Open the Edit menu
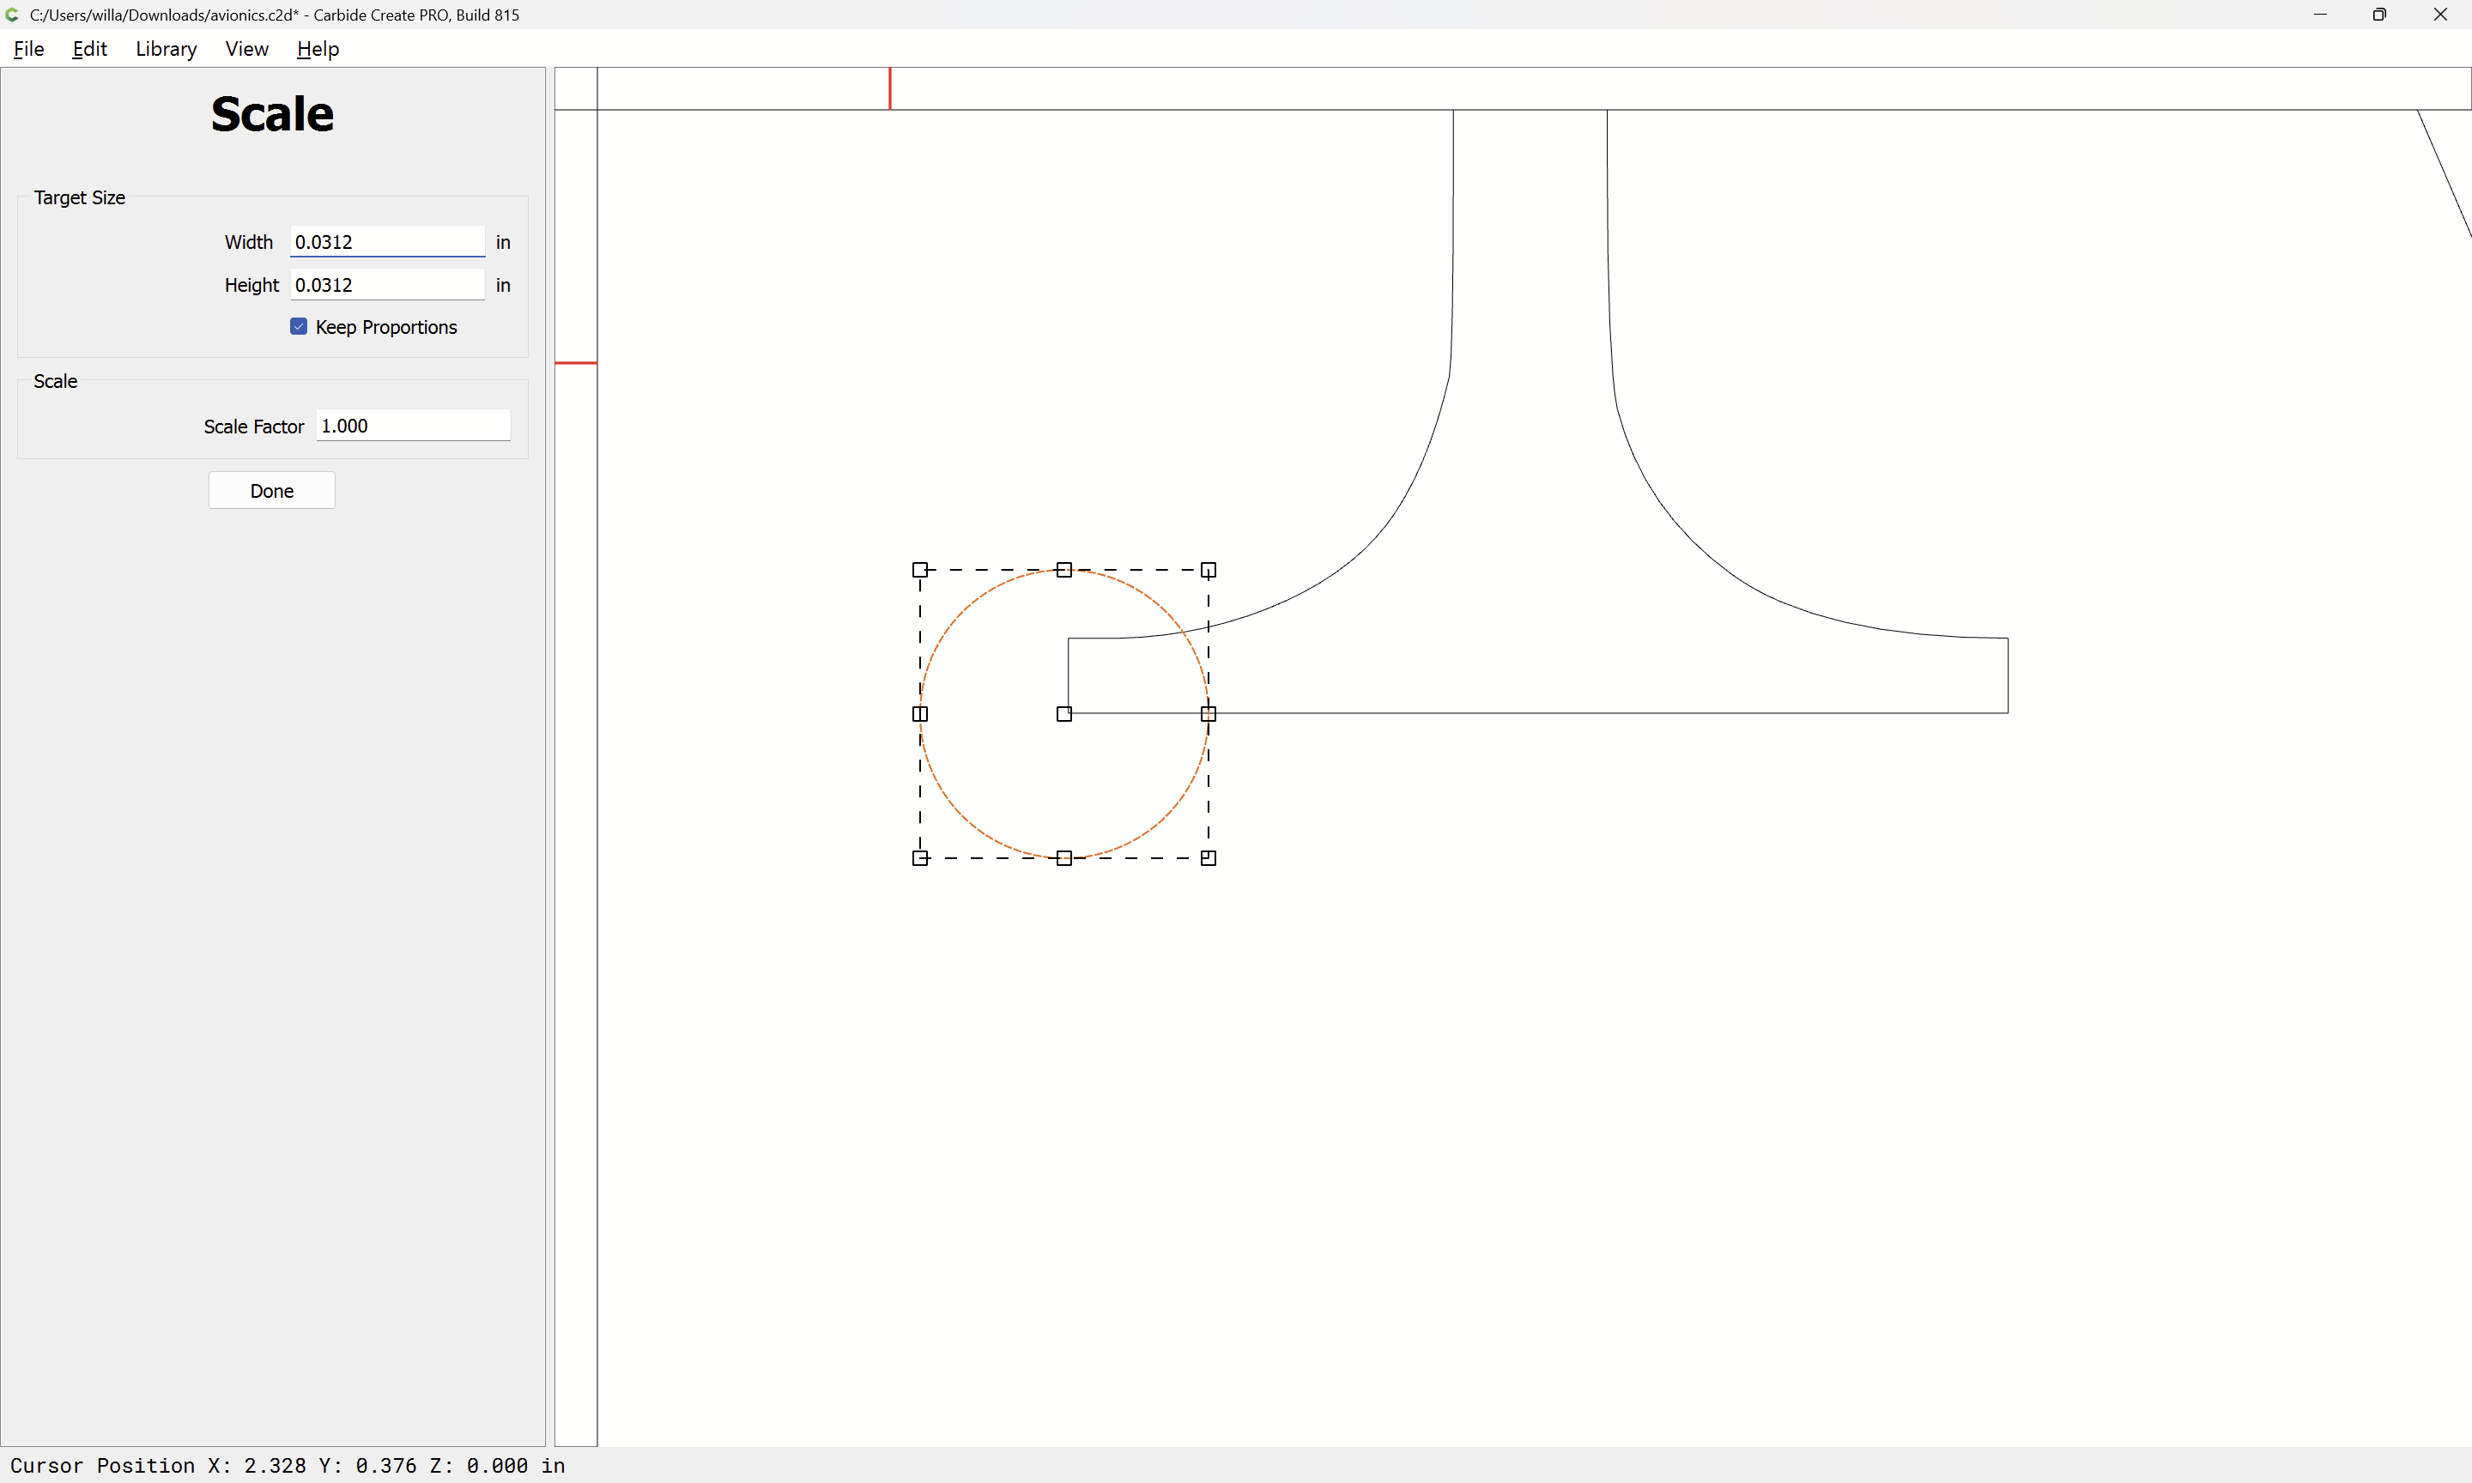 click(x=89, y=49)
